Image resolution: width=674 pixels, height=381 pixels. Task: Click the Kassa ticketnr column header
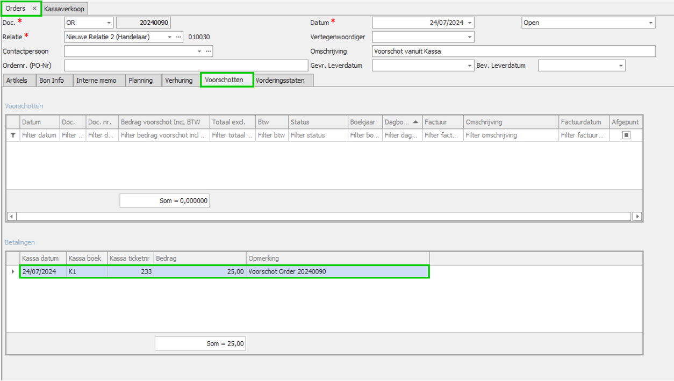pyautogui.click(x=130, y=258)
